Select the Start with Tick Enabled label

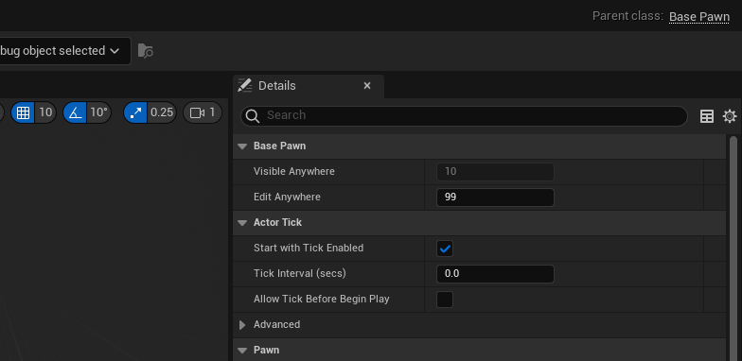(309, 248)
